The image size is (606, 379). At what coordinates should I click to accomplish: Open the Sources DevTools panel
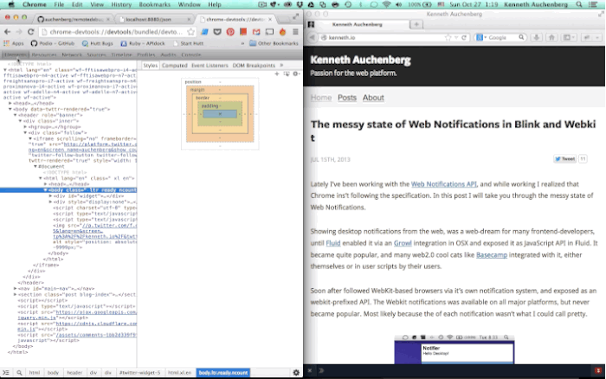(96, 55)
